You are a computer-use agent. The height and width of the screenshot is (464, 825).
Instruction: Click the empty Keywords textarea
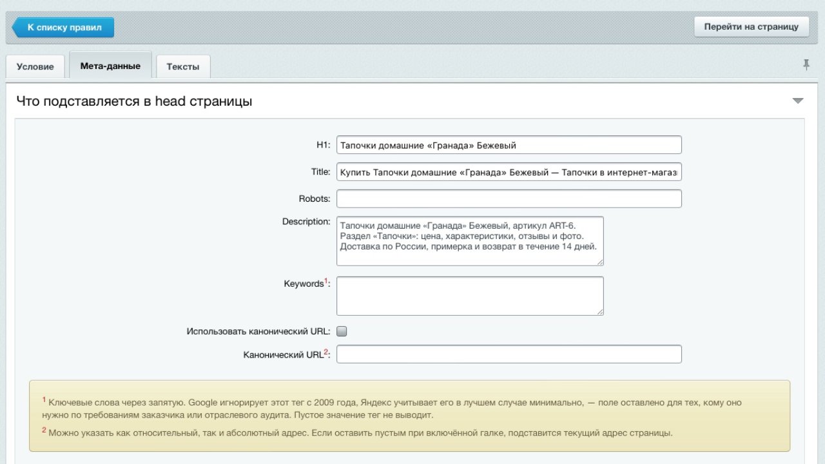point(470,296)
